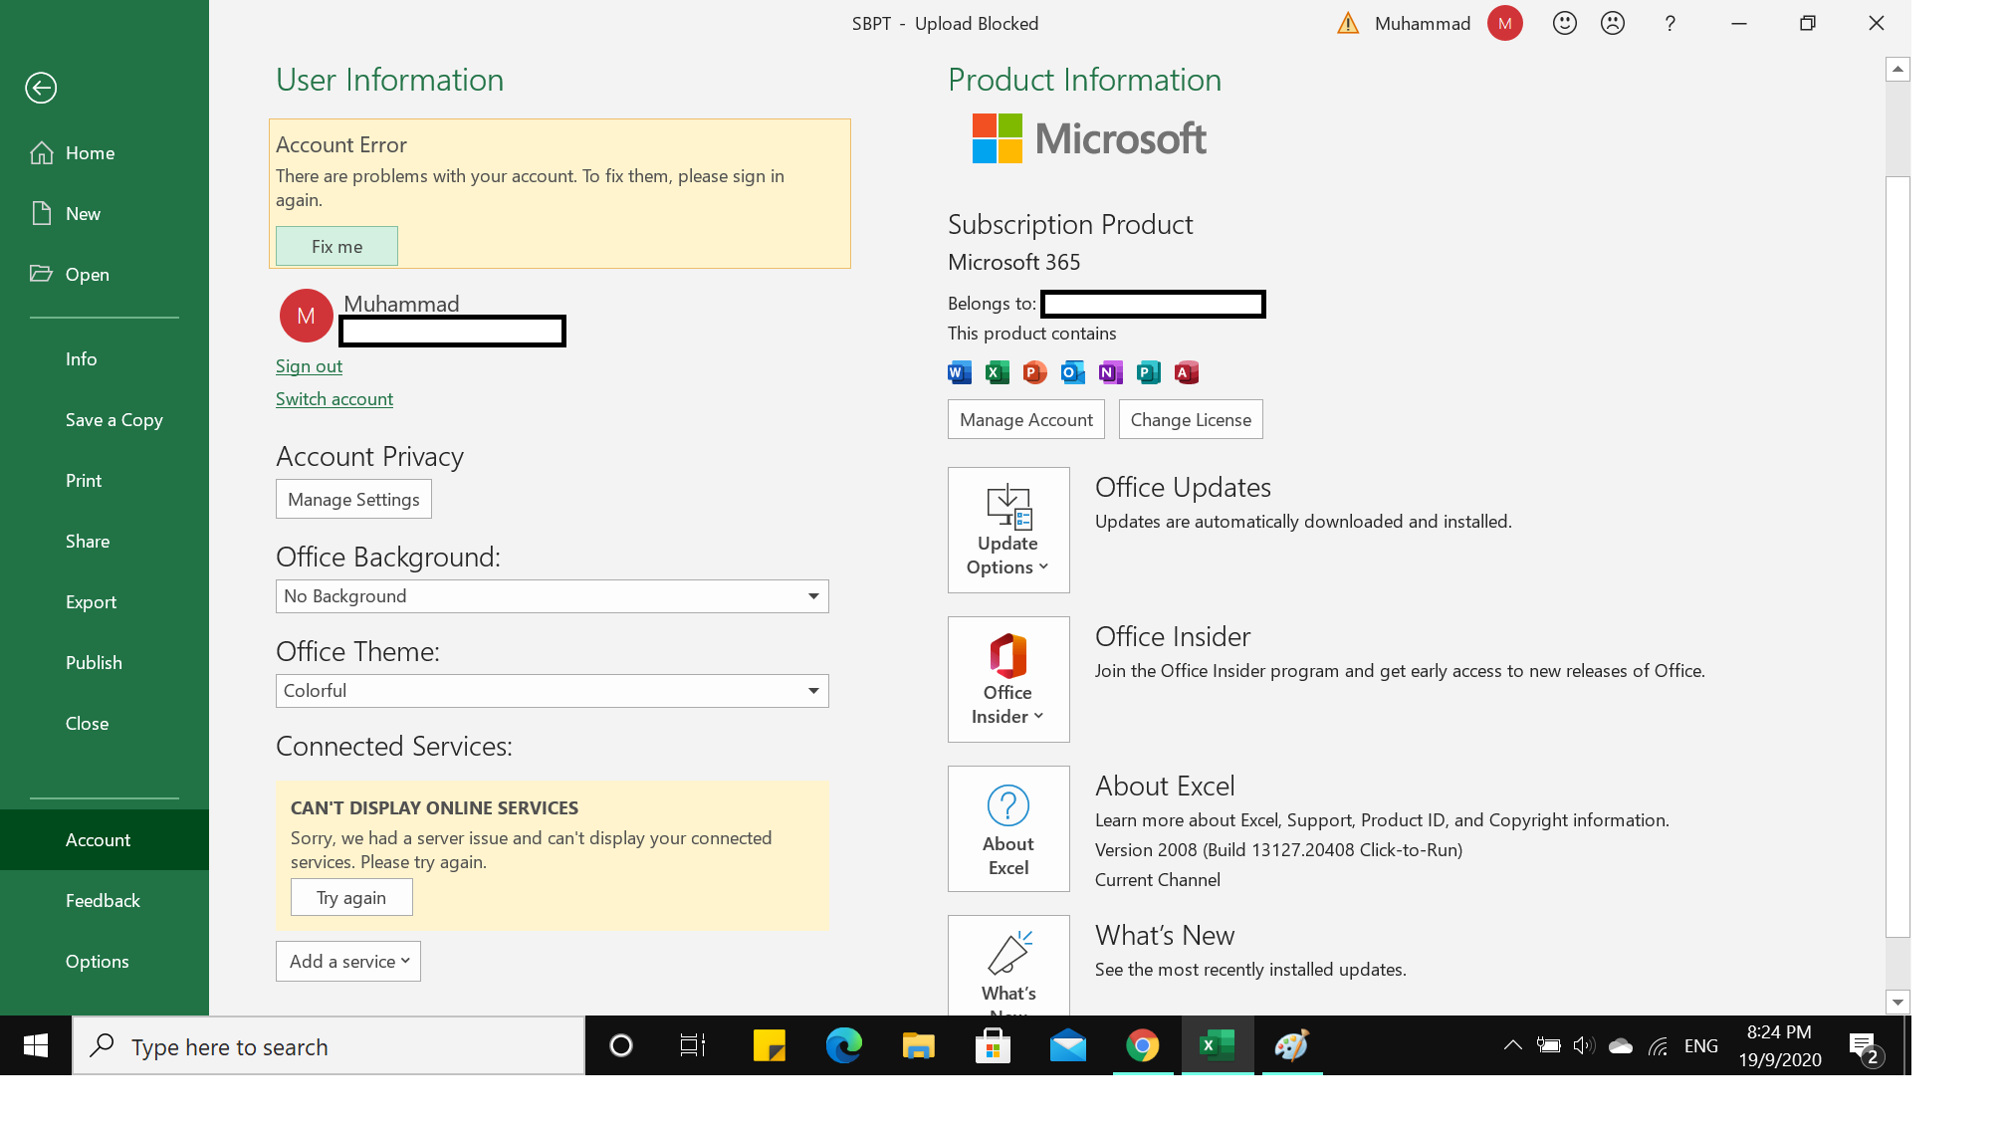The image size is (2007, 1129).
Task: Open Microsoft Store from the taskbar
Action: tap(993, 1045)
